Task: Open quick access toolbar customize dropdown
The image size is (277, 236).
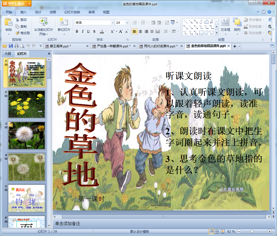Action: coord(41,46)
